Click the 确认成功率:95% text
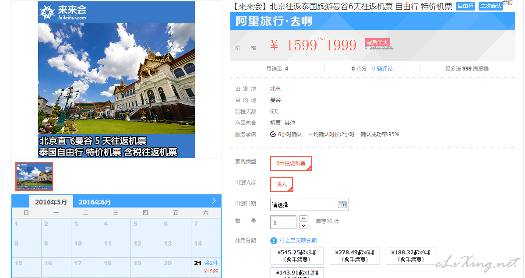This screenshot has height=278, width=525. coord(380,134)
